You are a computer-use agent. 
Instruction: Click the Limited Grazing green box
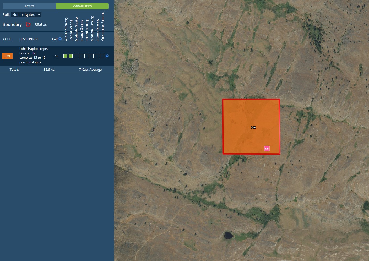pyautogui.click(x=71, y=56)
